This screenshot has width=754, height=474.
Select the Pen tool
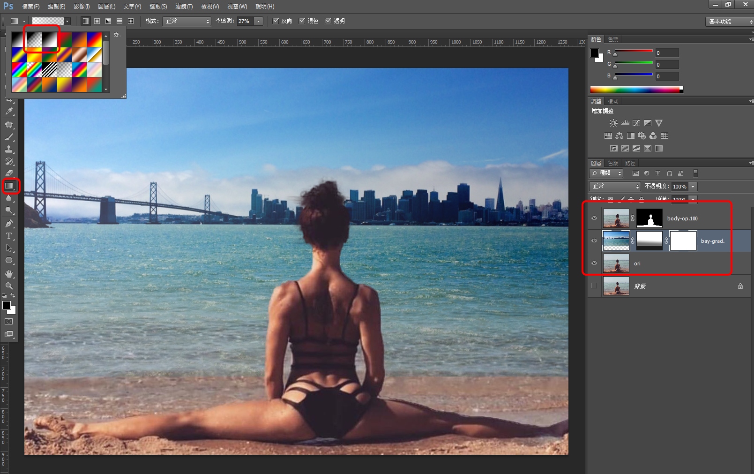pyautogui.click(x=9, y=224)
